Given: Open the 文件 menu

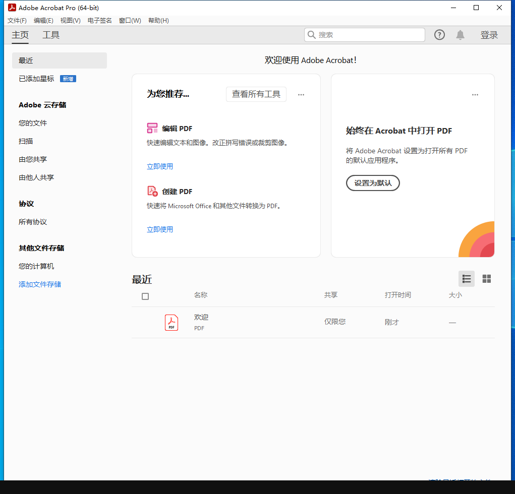Looking at the screenshot, I should coord(17,20).
